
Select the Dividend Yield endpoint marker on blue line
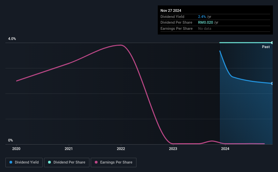(272, 83)
